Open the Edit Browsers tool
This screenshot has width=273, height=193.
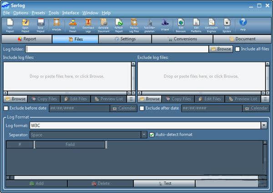pos(181,25)
